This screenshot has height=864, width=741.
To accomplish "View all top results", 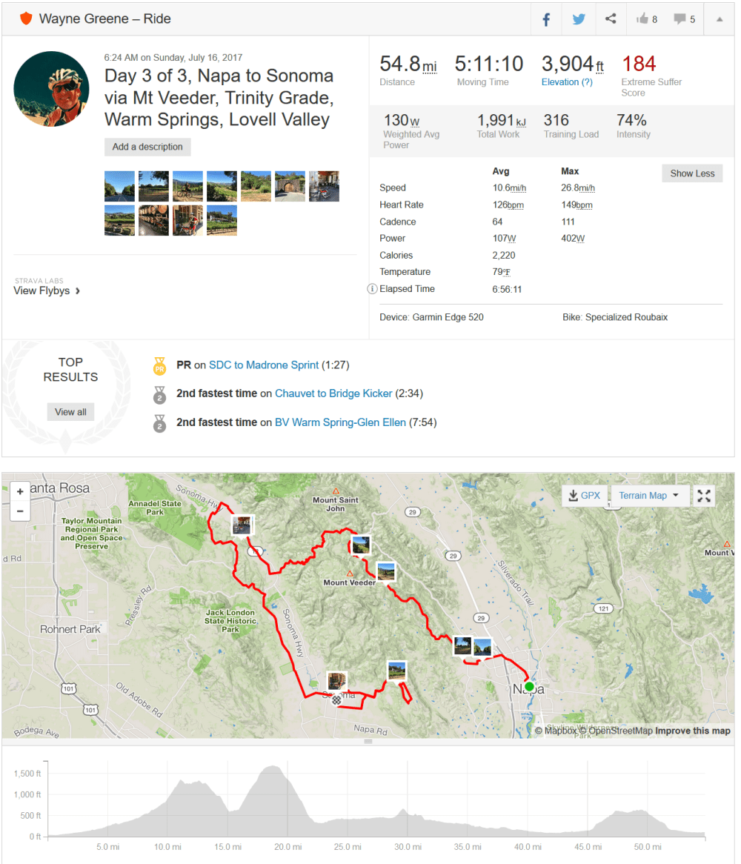I will point(70,412).
